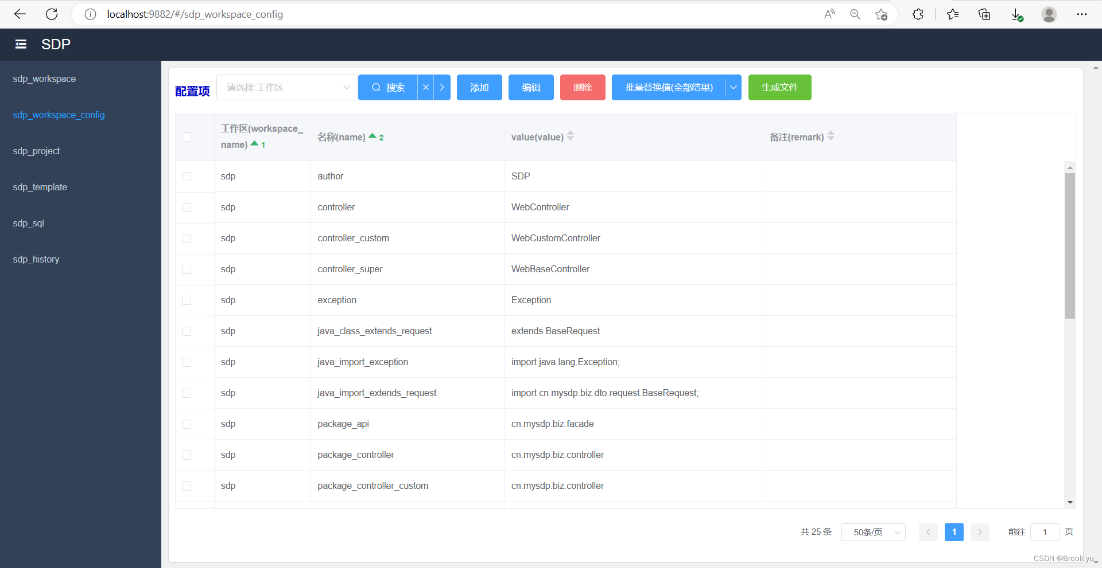Screen dimensions: 1102x568
Task: Expand advanced search with the right arrow
Action: click(442, 87)
